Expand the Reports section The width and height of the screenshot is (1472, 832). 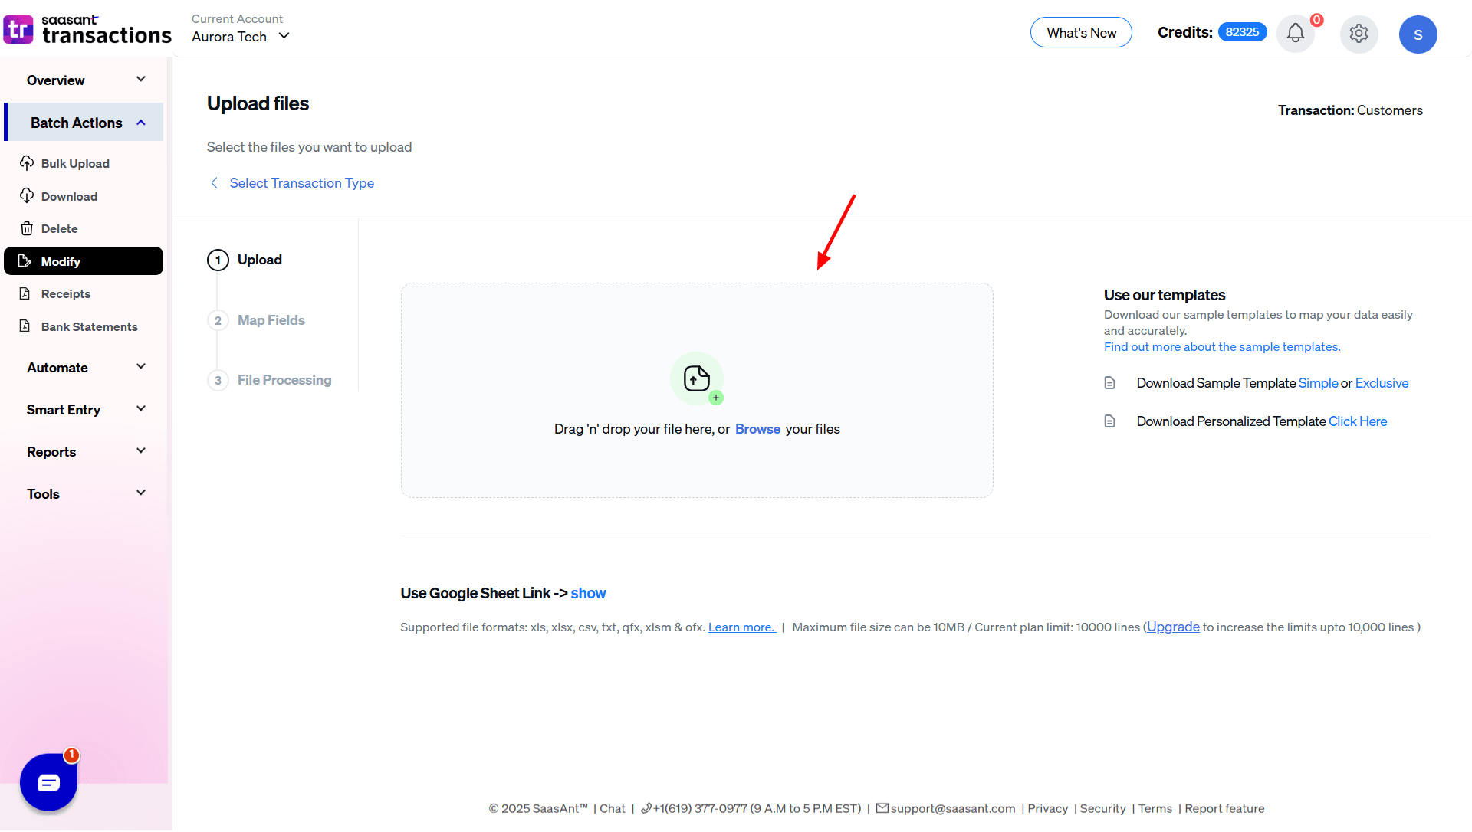84,451
